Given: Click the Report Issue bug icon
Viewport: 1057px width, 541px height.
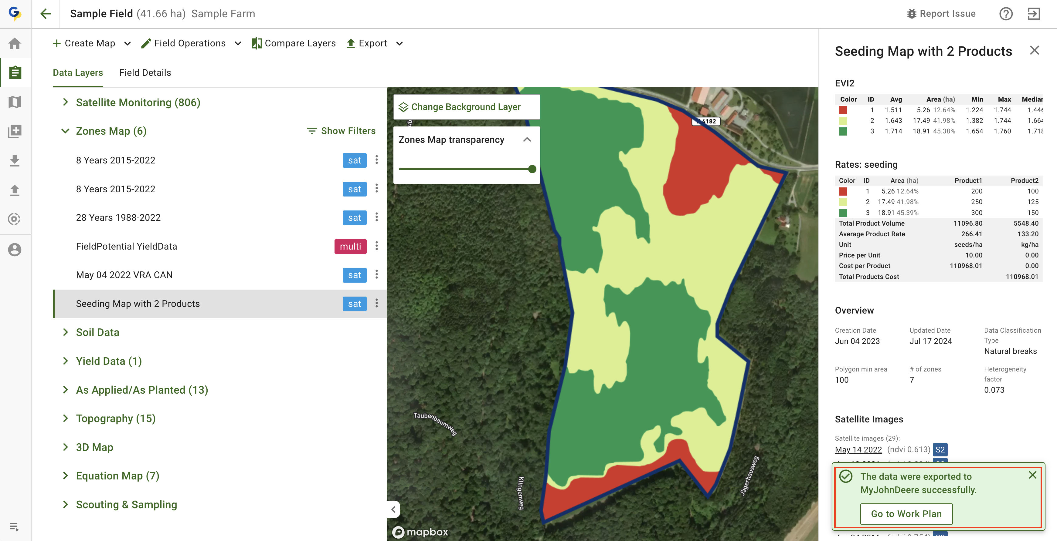Looking at the screenshot, I should point(911,14).
